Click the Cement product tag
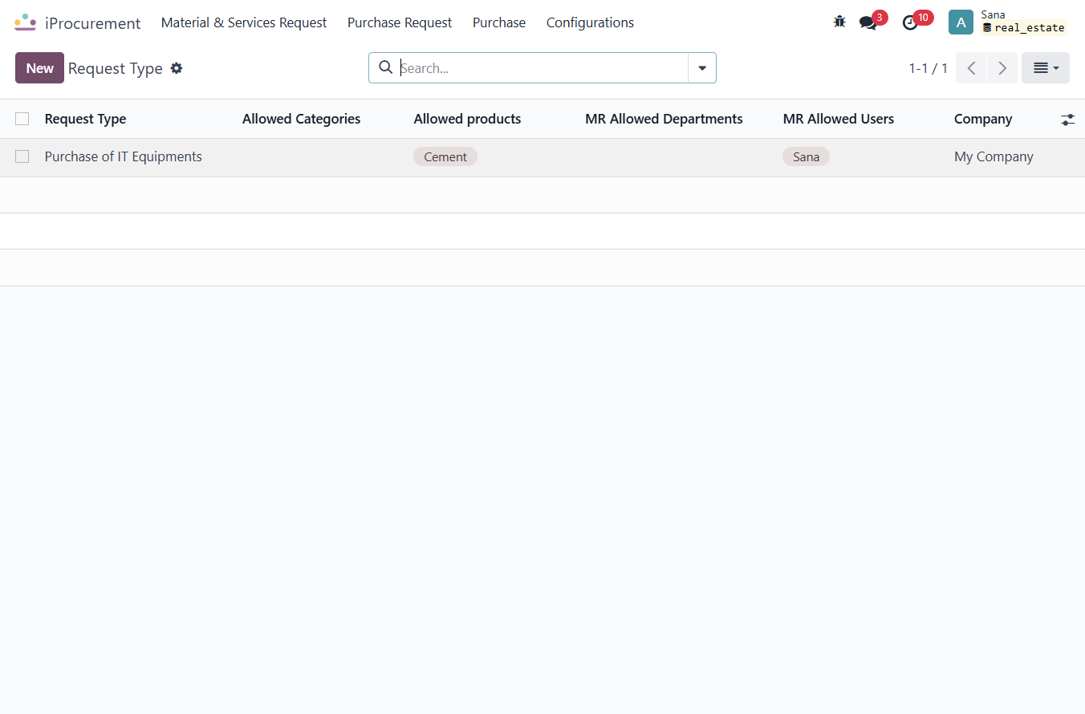The height and width of the screenshot is (714, 1085). 445,156
